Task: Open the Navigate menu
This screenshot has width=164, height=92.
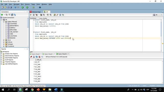Action: pos(16,4)
